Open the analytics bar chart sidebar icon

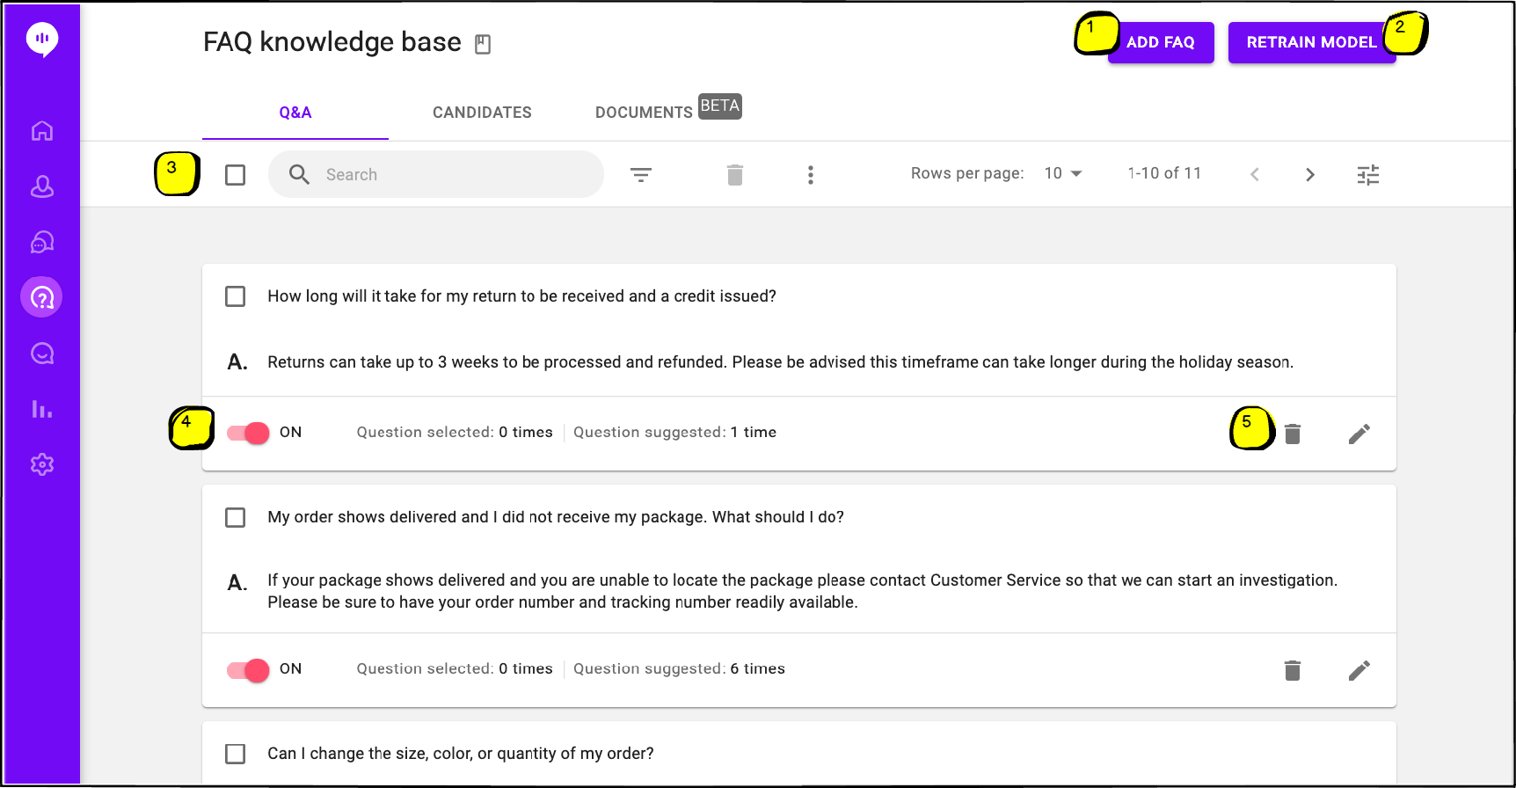[42, 409]
